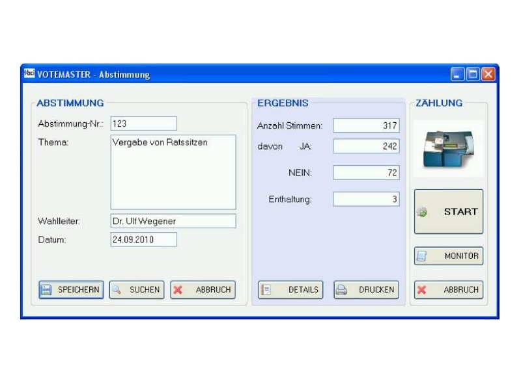Click the VOTEMASTER title bar app icon
521x390 pixels.
[29, 74]
